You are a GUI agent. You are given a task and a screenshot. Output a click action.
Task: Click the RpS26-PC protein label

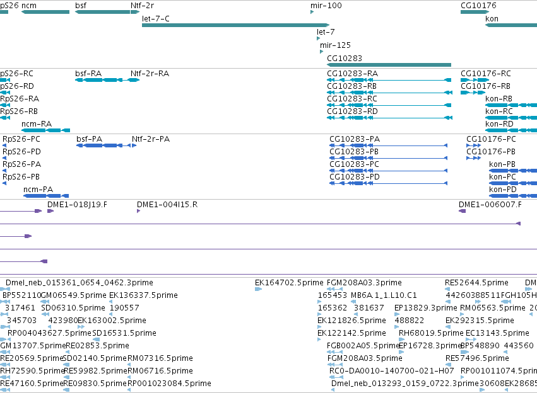(x=21, y=139)
